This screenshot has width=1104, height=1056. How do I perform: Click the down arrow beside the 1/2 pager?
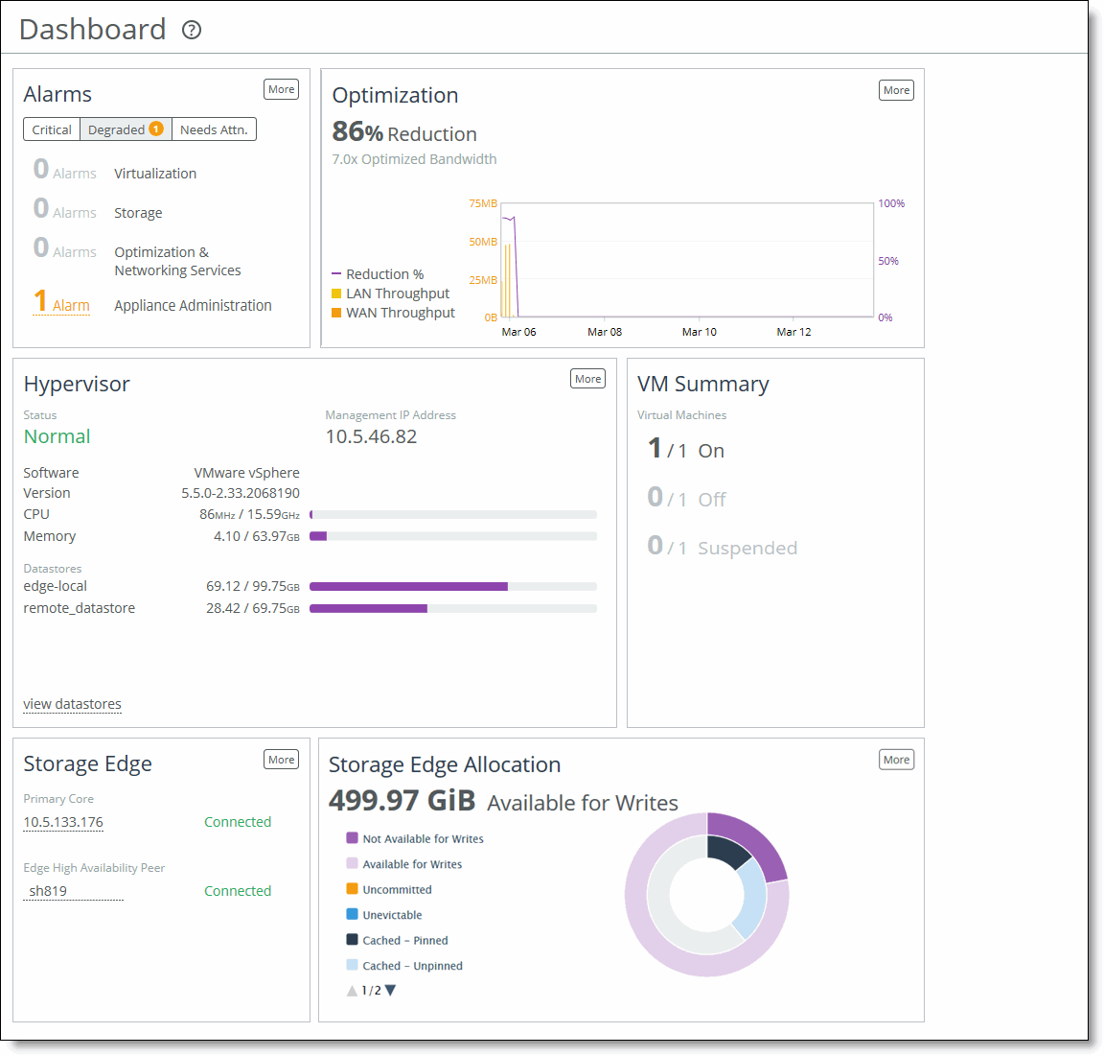[x=389, y=990]
